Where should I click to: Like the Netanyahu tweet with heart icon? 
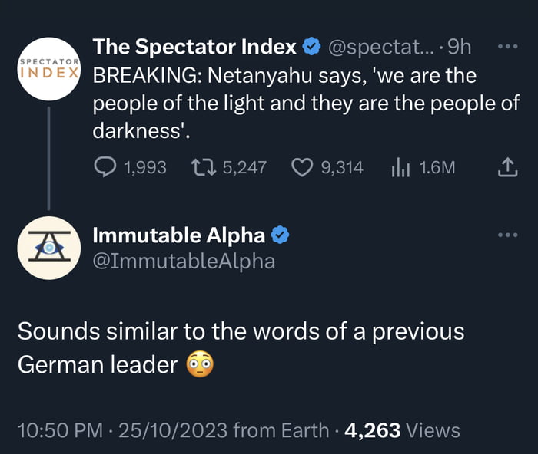(x=302, y=167)
